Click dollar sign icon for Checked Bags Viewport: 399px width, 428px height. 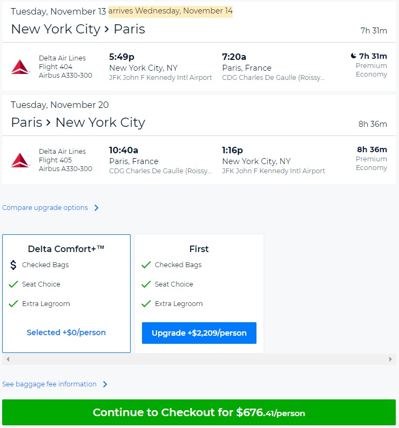pos(13,265)
